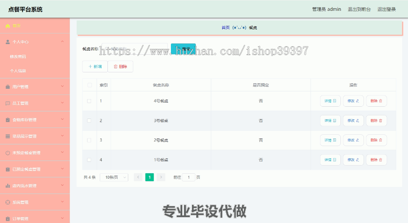Click the plus icon on 新增 button
The width and height of the screenshot is (408, 223).
click(x=90, y=66)
